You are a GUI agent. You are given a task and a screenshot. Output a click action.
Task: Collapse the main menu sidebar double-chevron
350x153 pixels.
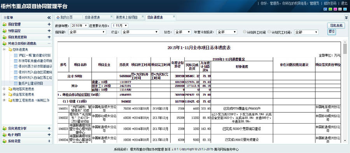[49, 17]
